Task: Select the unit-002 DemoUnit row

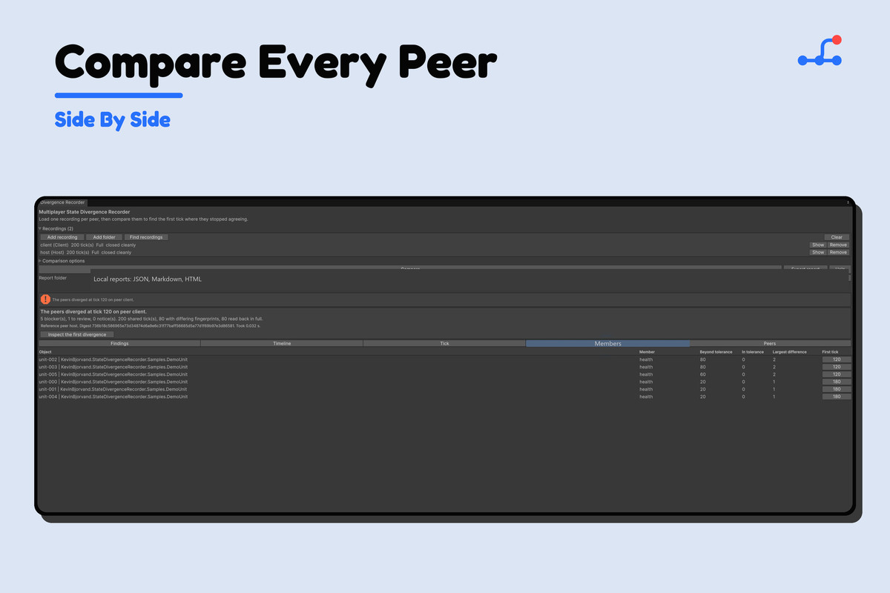Action: click(x=444, y=360)
